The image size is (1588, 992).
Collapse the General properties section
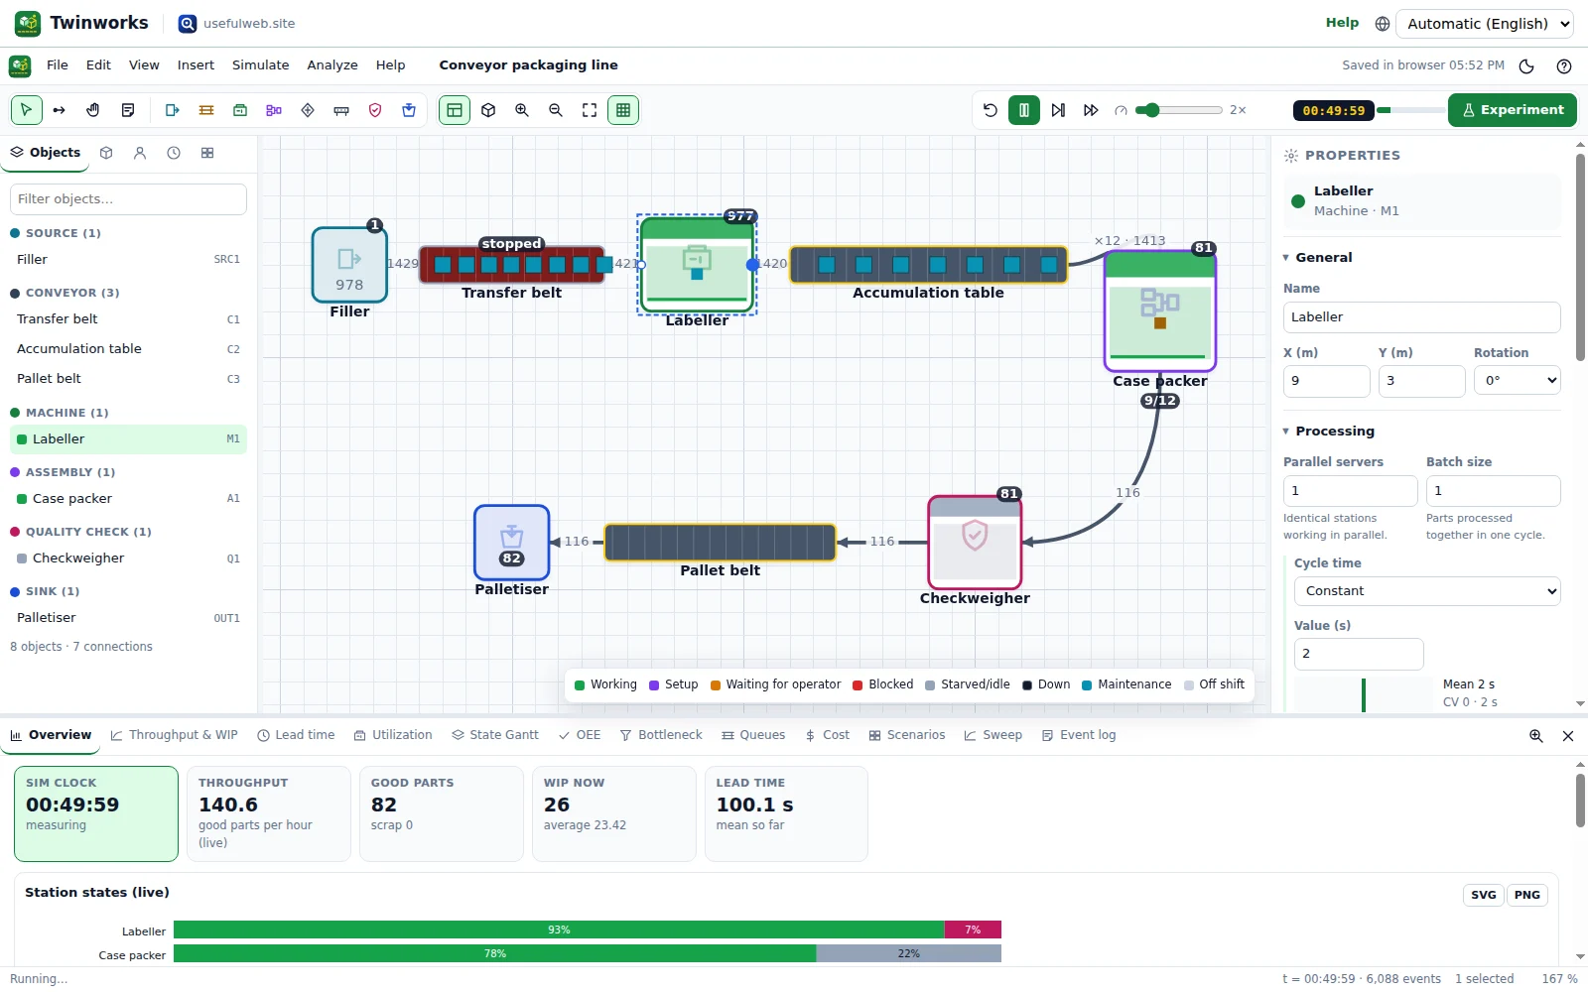[1317, 258]
